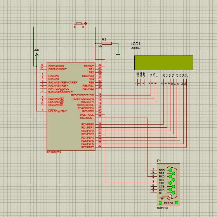Select the RS pin label under LCD

(x=151, y=76)
